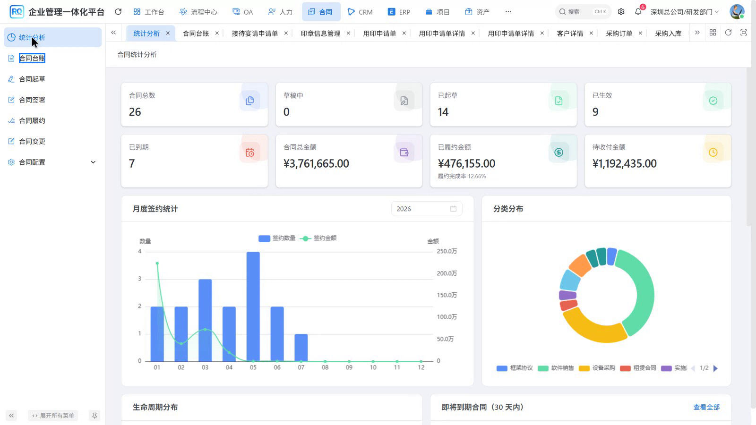Show more tabs with double-right arrow

(697, 33)
